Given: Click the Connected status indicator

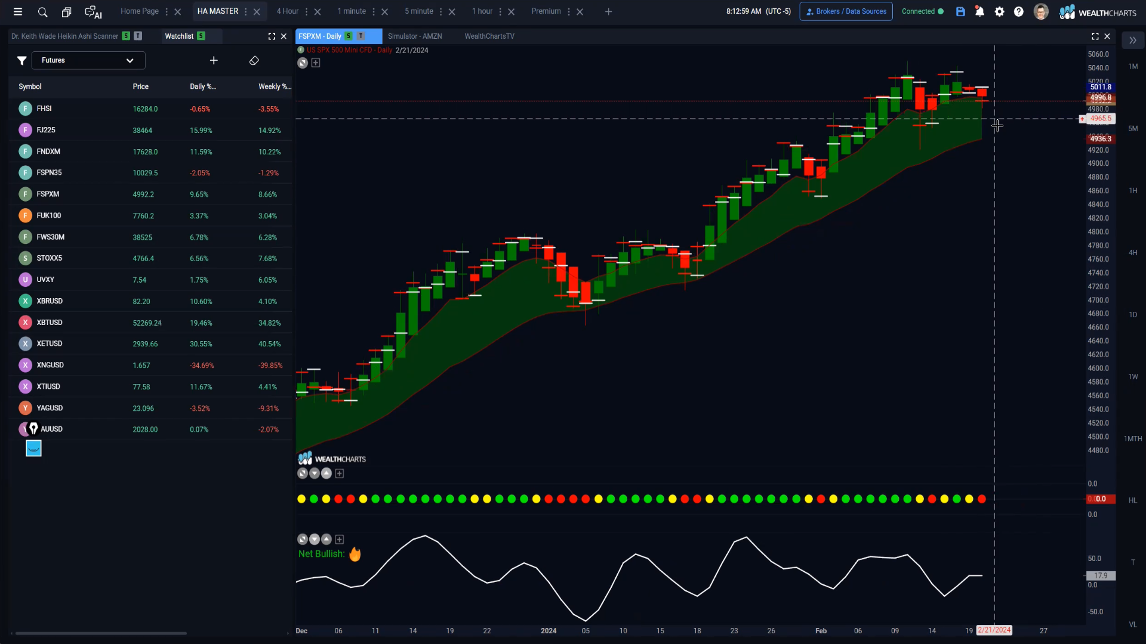Looking at the screenshot, I should coord(922,11).
